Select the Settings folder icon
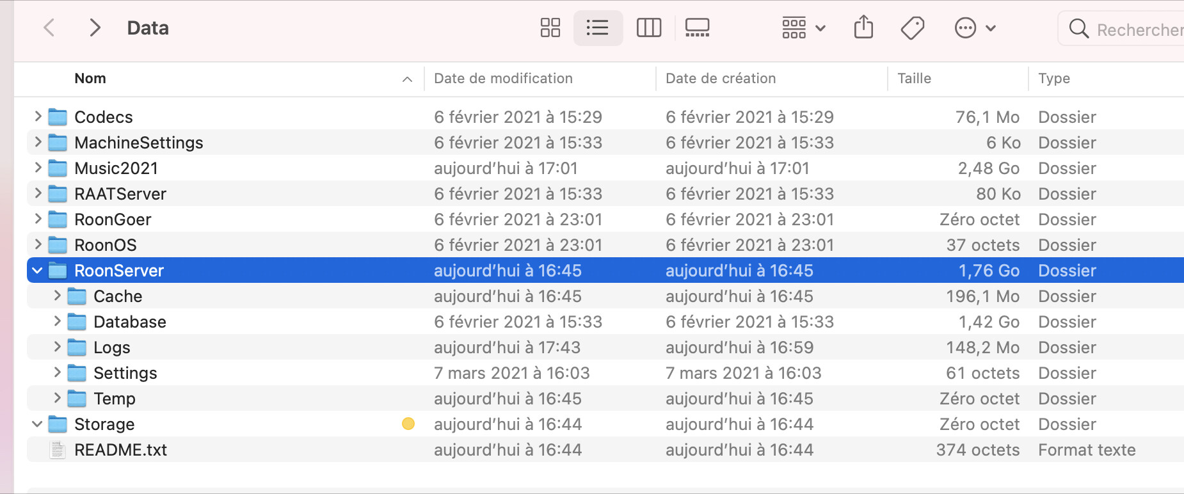Screen dimensions: 1184x494 point(77,372)
